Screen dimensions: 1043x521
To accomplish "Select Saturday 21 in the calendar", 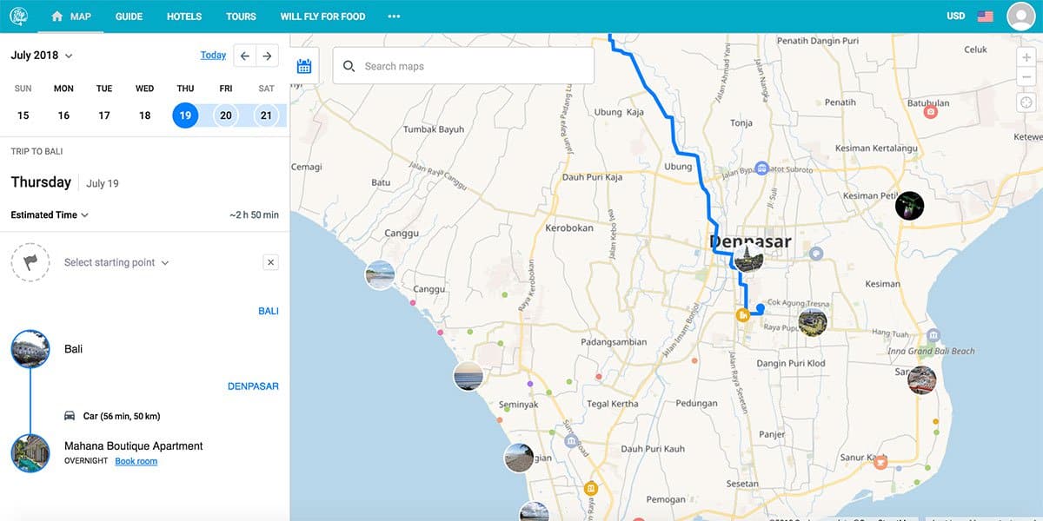I will (266, 115).
